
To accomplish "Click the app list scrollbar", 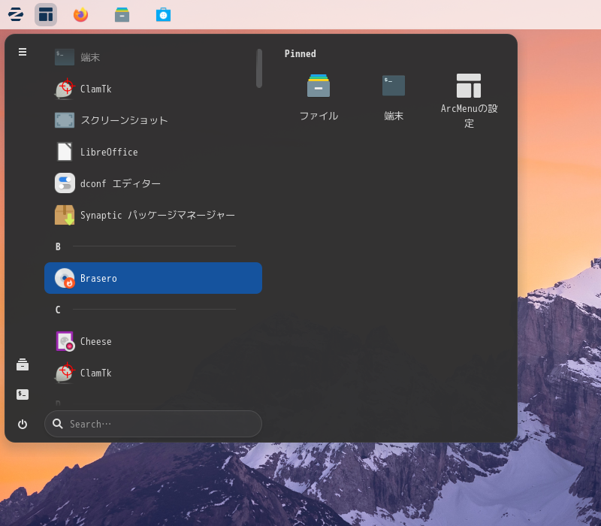I will click(x=259, y=68).
